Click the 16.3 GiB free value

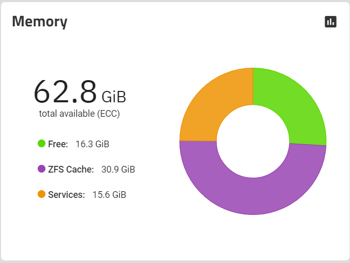click(92, 144)
